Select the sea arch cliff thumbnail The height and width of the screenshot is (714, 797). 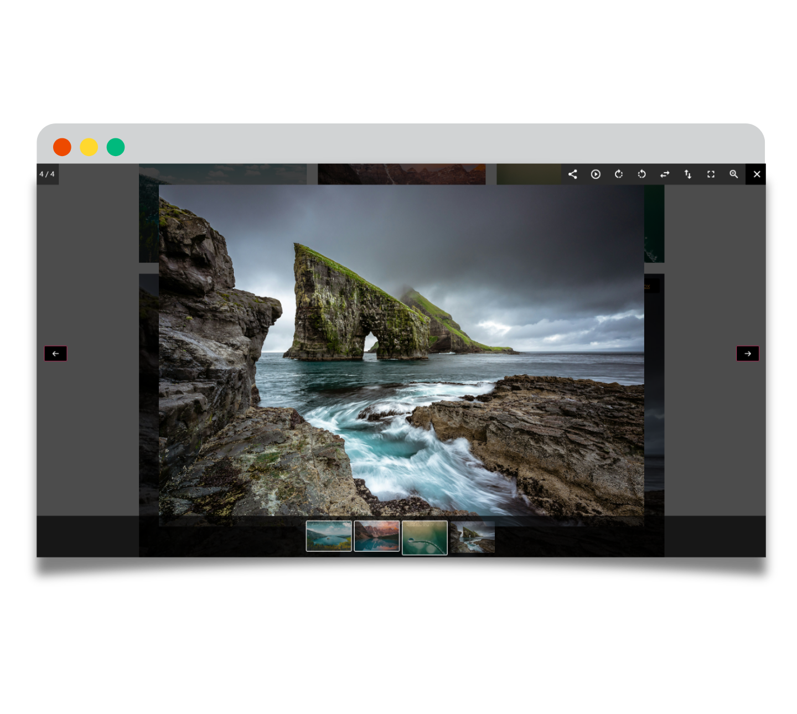click(x=472, y=537)
